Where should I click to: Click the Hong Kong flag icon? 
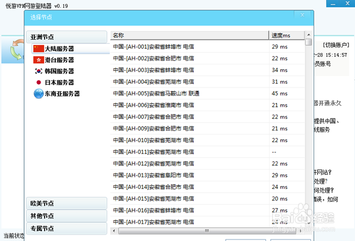click(x=39, y=60)
